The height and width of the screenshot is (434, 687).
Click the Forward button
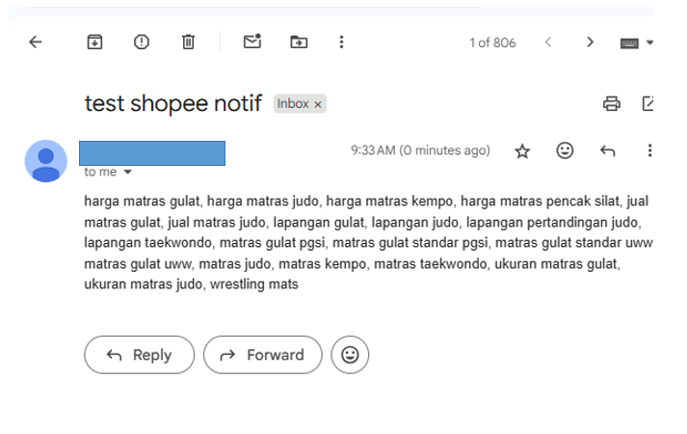263,355
